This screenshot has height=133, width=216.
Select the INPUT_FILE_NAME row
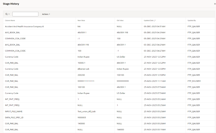tap(109, 111)
